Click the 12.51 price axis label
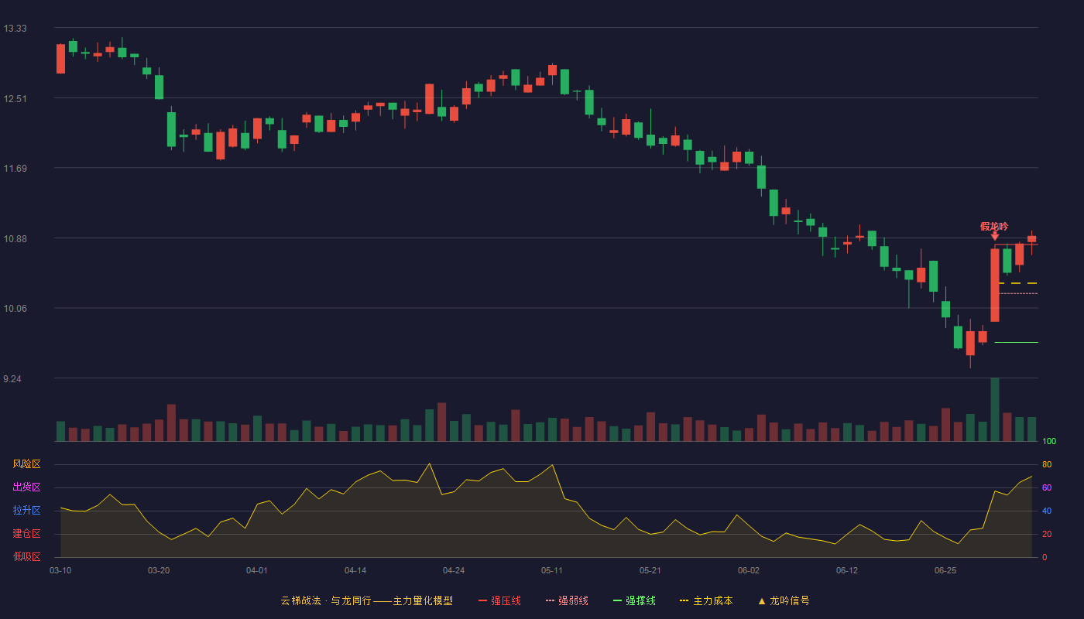1084x619 pixels. coord(15,98)
